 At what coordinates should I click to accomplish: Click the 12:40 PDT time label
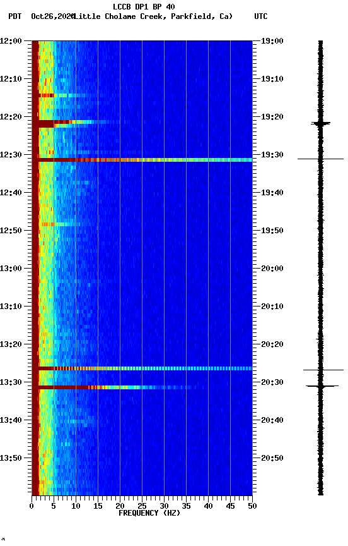pyautogui.click(x=11, y=193)
